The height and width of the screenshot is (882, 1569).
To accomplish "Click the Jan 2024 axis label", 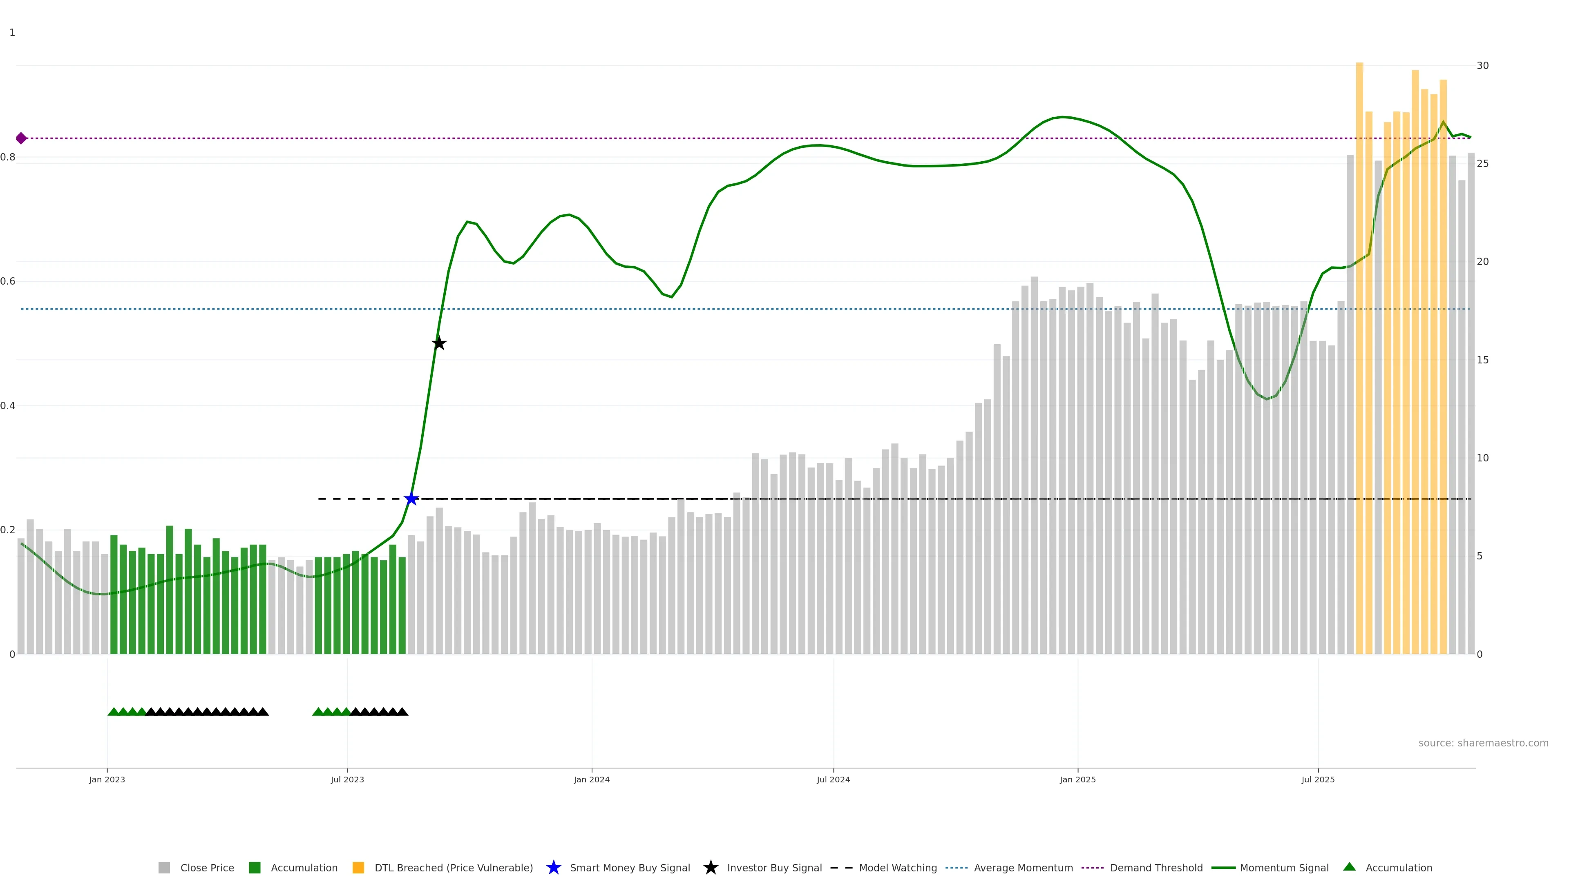I will coord(591,780).
